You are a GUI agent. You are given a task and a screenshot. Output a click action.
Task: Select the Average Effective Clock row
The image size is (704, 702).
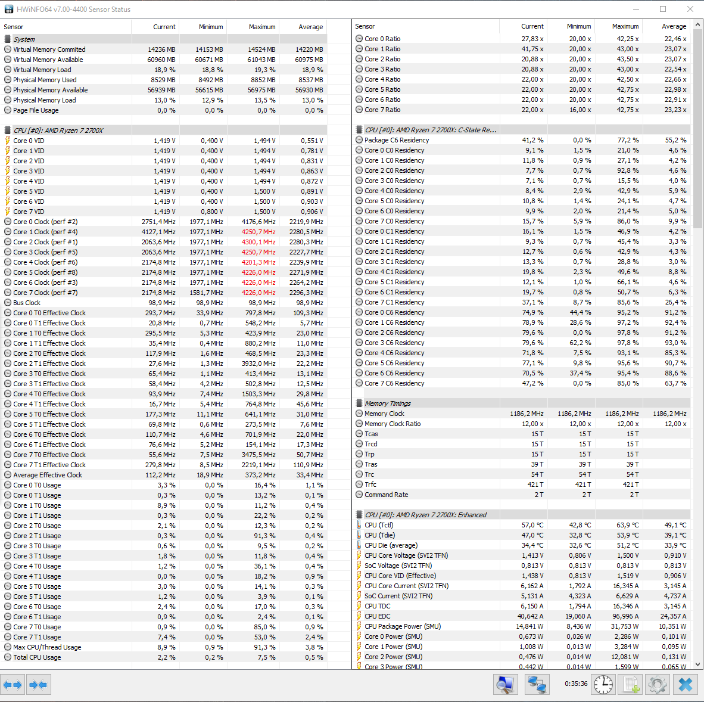[x=163, y=475]
